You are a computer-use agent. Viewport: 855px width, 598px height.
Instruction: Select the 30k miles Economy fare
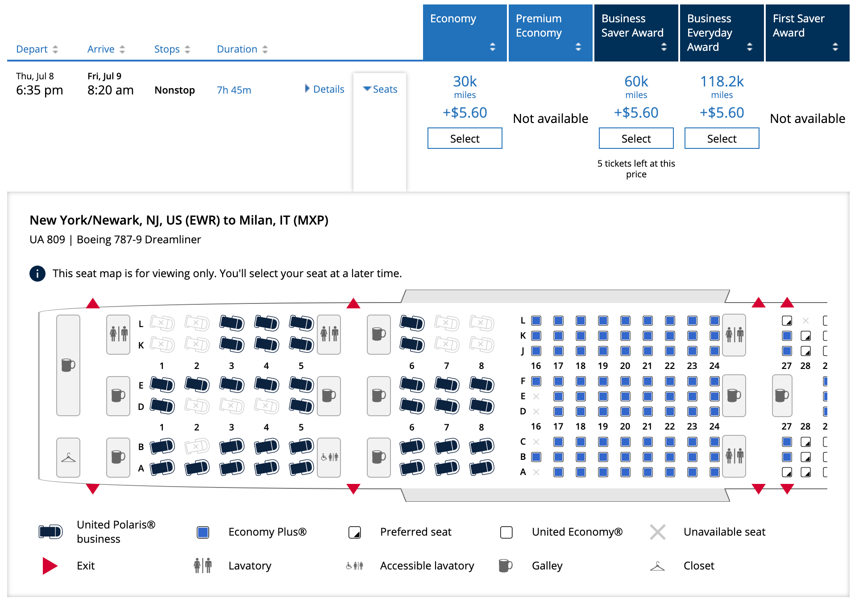[465, 139]
